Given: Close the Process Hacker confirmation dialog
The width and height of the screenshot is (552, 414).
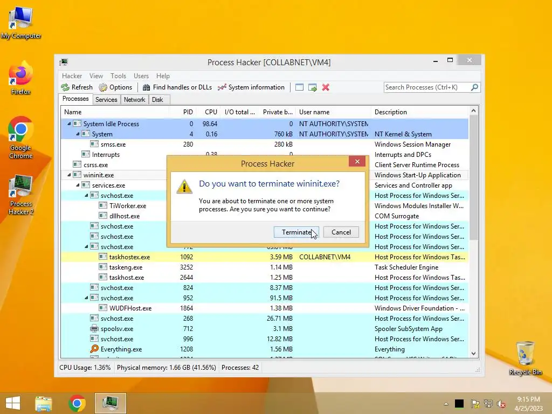Looking at the screenshot, I should pyautogui.click(x=357, y=161).
